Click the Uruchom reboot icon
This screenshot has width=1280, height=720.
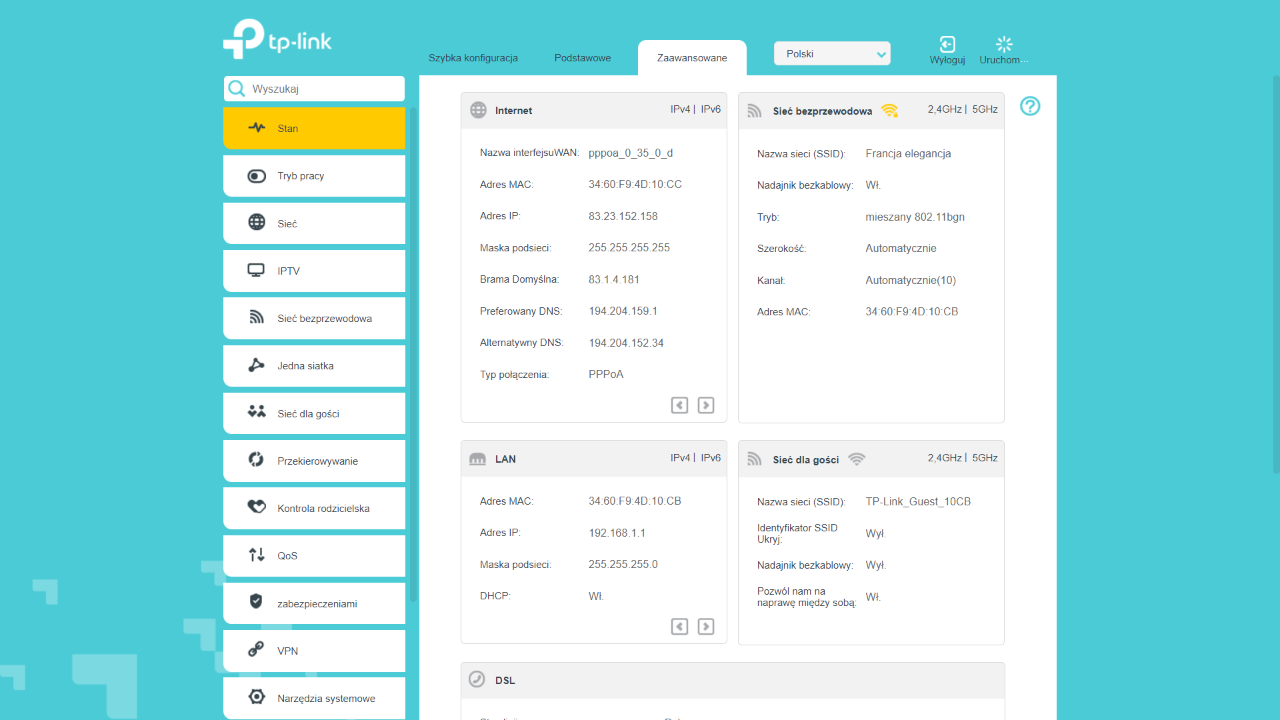(x=1004, y=44)
